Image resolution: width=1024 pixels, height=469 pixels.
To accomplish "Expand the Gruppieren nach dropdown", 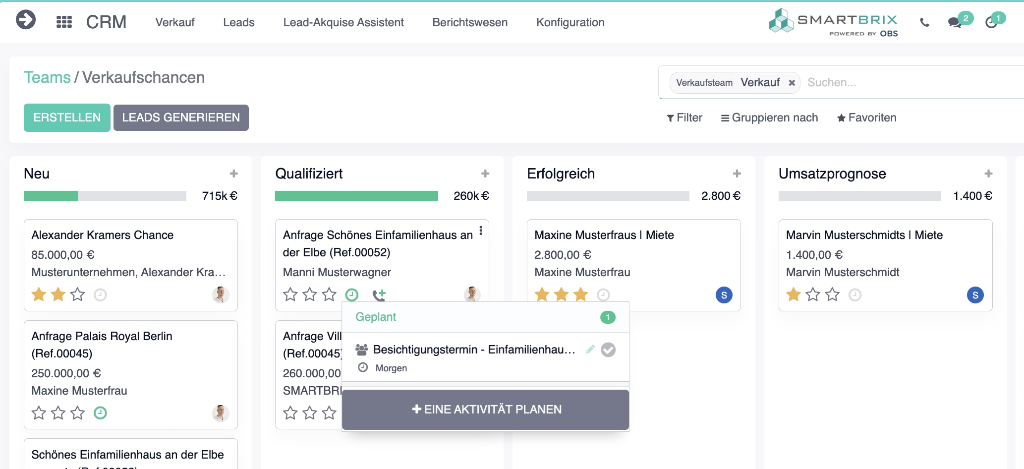I will 769,118.
